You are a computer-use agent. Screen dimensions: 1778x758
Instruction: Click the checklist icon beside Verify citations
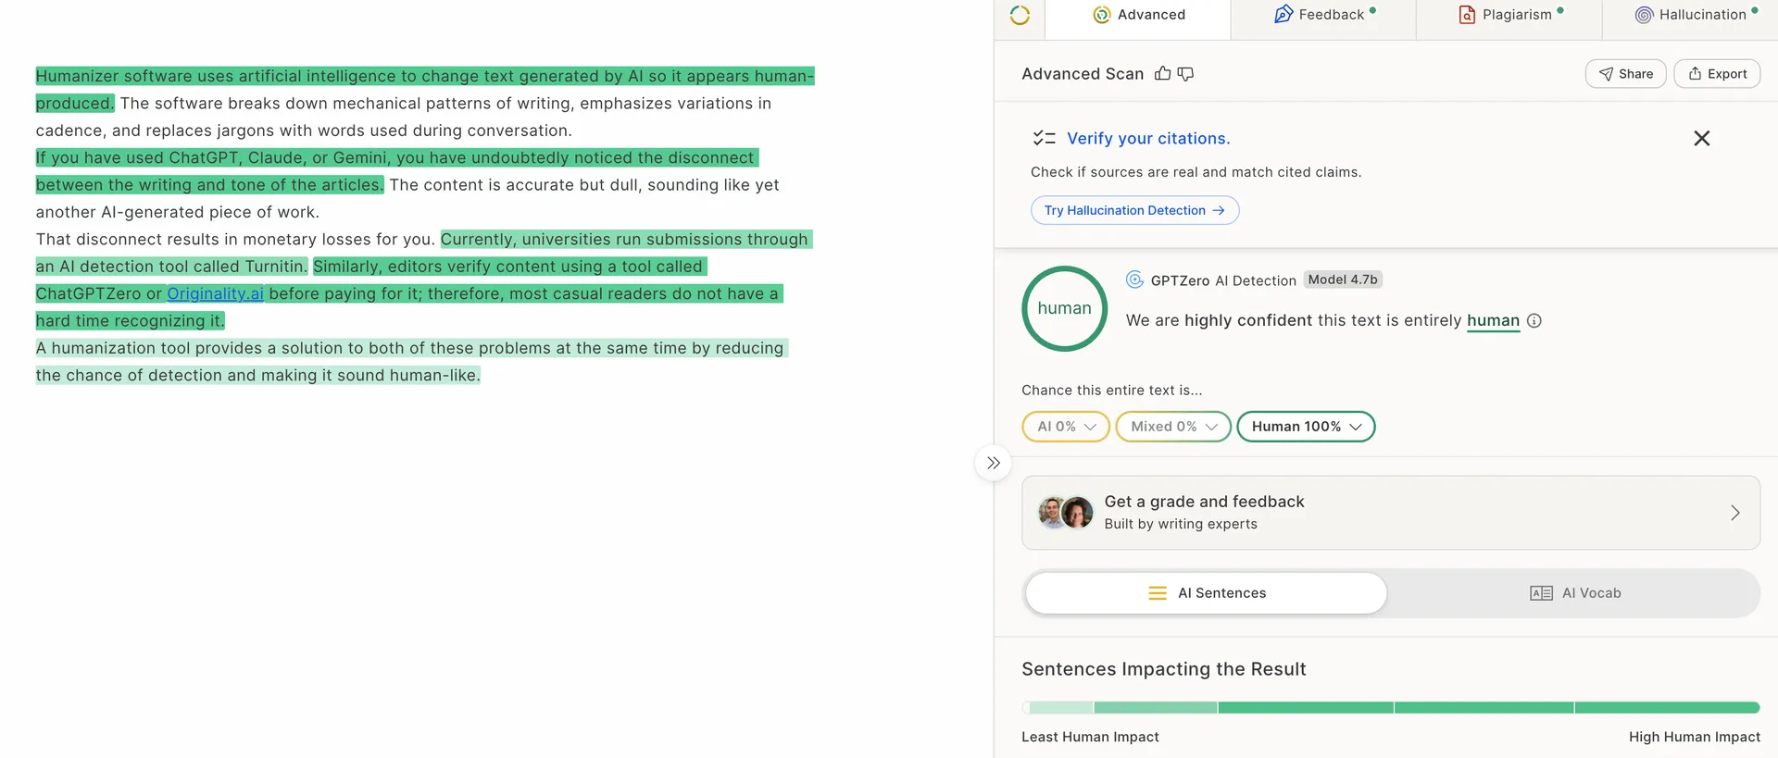click(x=1045, y=138)
